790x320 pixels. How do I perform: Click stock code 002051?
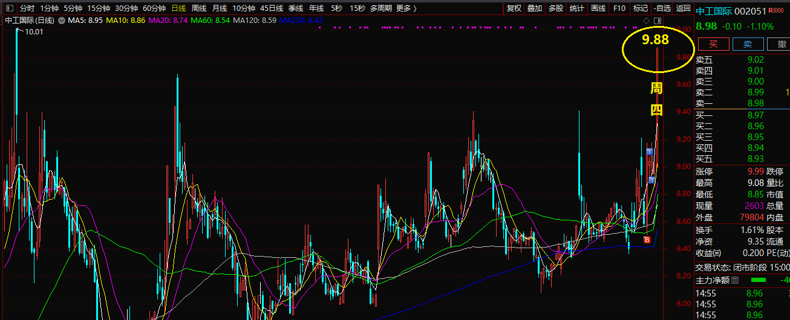[x=751, y=11]
